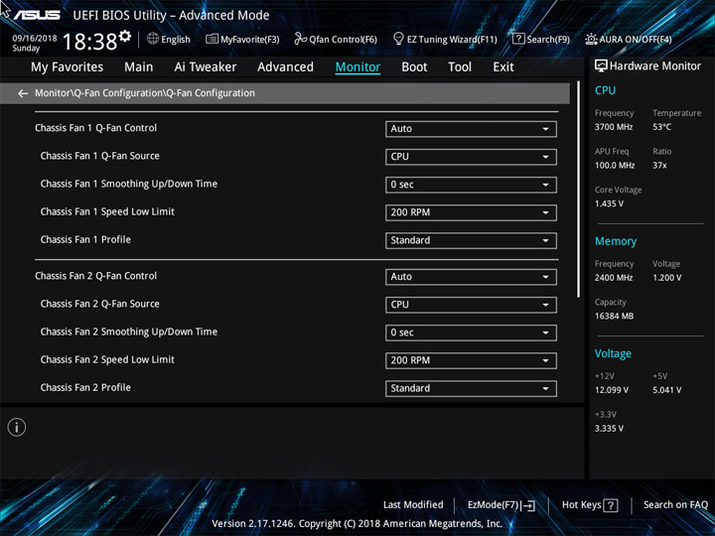Switch to Main tab
715x536 pixels.
click(139, 67)
